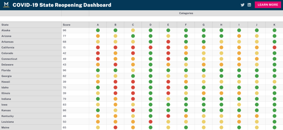Click Alaska's yellow dot in category C

pyautogui.click(x=133, y=30)
